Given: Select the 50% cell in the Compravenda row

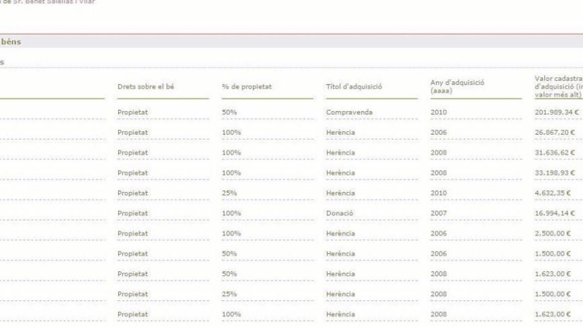Looking at the screenshot, I should pos(229,112).
